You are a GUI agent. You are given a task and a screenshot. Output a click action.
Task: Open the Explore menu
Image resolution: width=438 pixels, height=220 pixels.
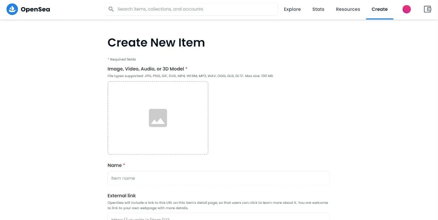292,9
